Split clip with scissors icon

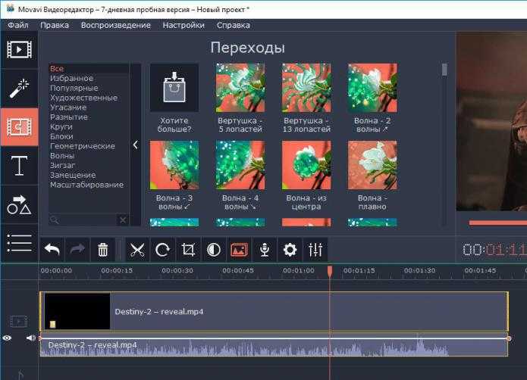[137, 250]
